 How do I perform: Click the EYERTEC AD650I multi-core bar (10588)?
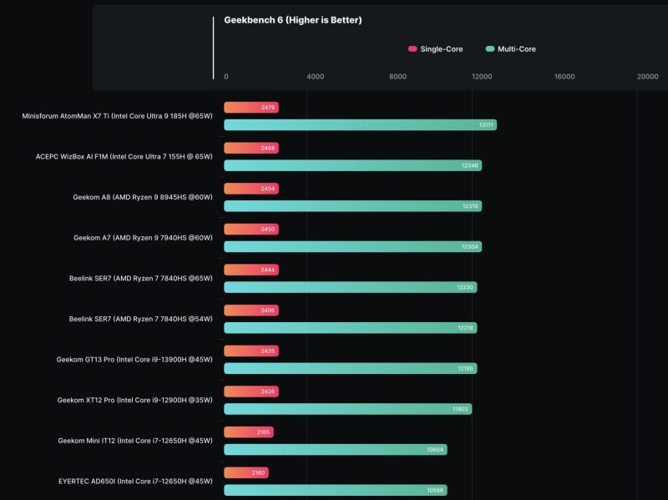(335, 490)
